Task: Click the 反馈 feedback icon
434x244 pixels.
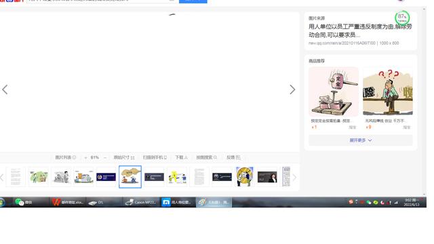Action: point(233,157)
